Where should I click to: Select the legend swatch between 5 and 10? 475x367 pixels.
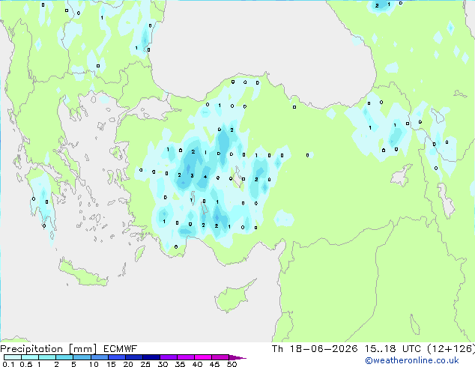point(82,357)
